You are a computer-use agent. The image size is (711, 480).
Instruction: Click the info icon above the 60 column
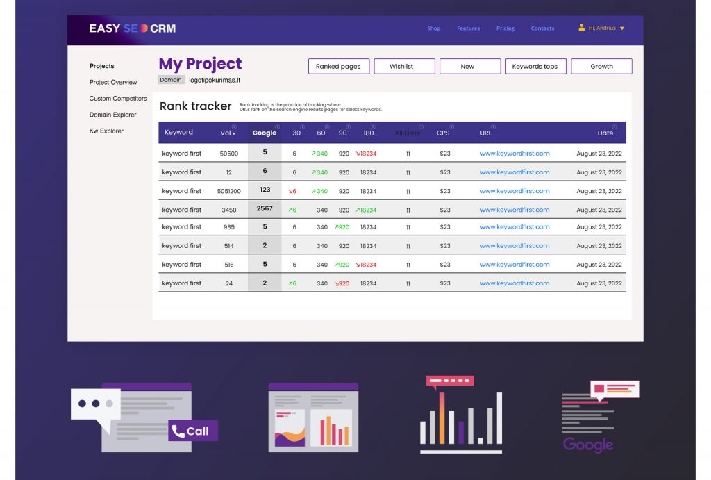click(x=327, y=127)
